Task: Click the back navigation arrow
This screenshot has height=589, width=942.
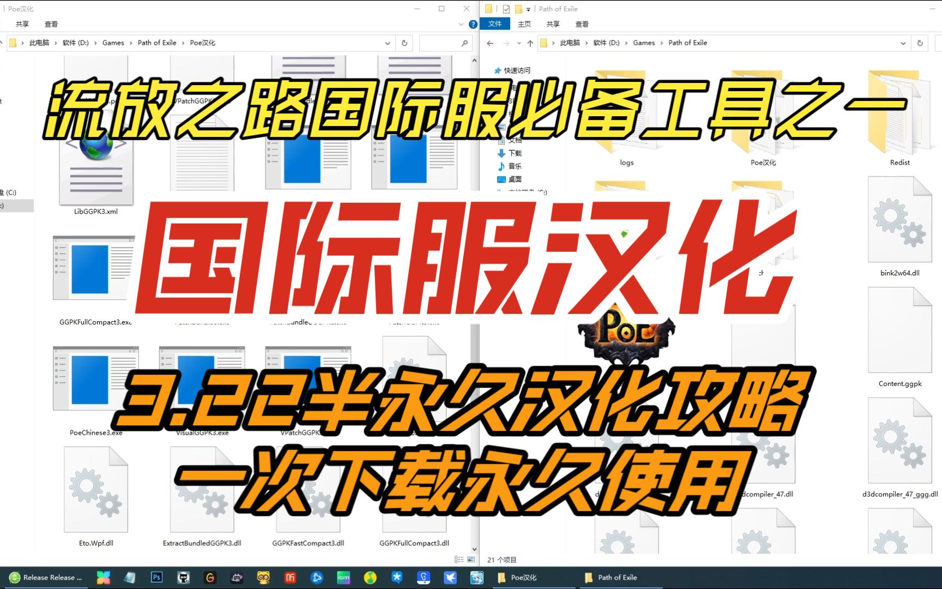Action: click(x=490, y=43)
